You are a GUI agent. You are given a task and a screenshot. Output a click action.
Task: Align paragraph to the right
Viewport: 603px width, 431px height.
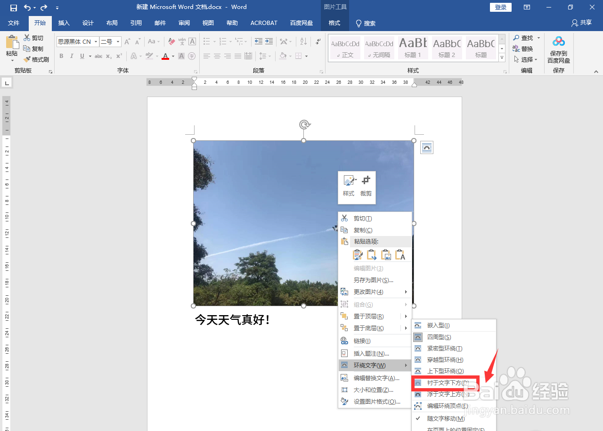click(x=228, y=56)
